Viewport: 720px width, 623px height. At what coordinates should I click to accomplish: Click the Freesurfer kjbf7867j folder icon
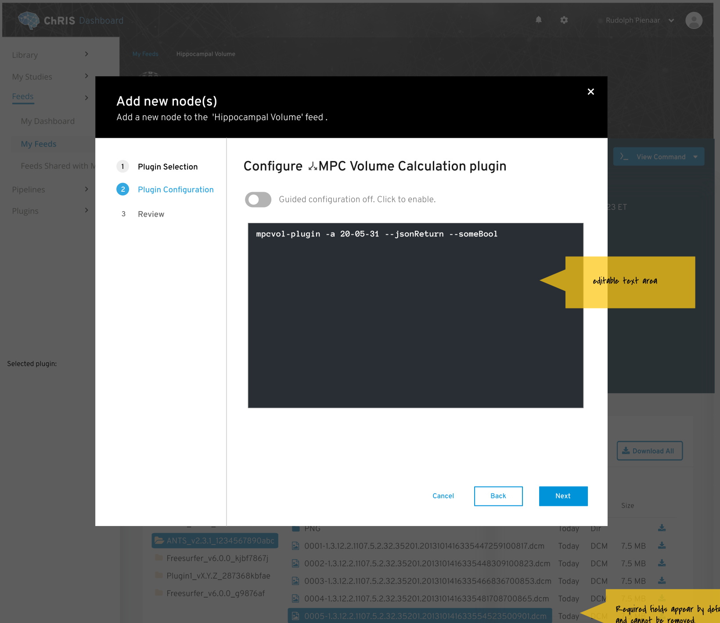coord(159,558)
